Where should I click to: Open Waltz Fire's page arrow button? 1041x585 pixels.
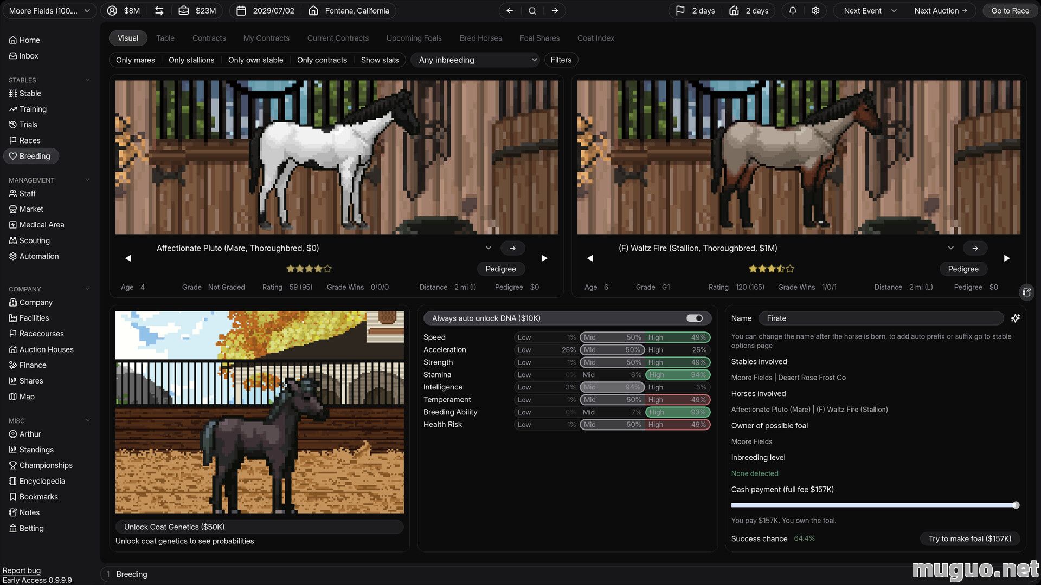(975, 248)
